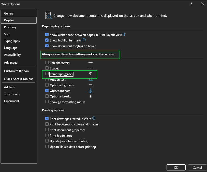Click the Printing options heading
Image resolution: width=207 pixels, height=172 pixels.
pyautogui.click(x=53, y=110)
